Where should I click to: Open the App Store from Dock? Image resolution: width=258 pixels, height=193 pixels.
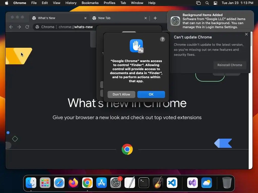tap(102, 183)
